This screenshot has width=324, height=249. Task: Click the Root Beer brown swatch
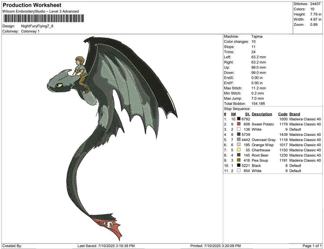coord(239,155)
